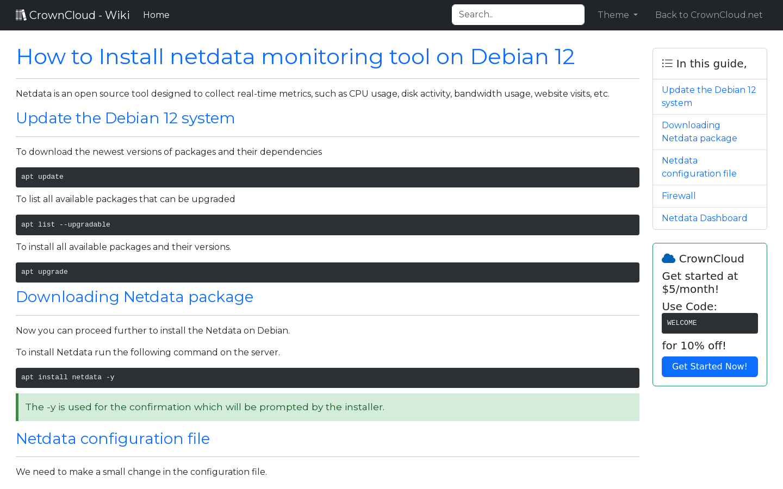Click text 'To list all available packages that can be upgraded'
The image size is (783, 489).
point(126,199)
